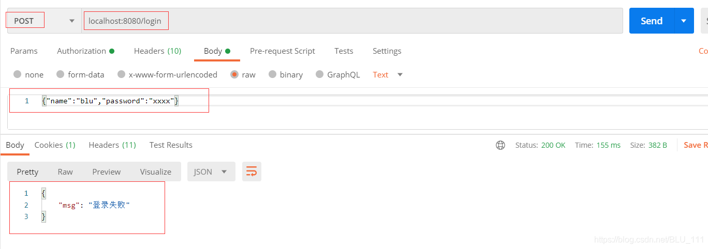
Task: Click the Preview response view button
Action: tap(106, 172)
